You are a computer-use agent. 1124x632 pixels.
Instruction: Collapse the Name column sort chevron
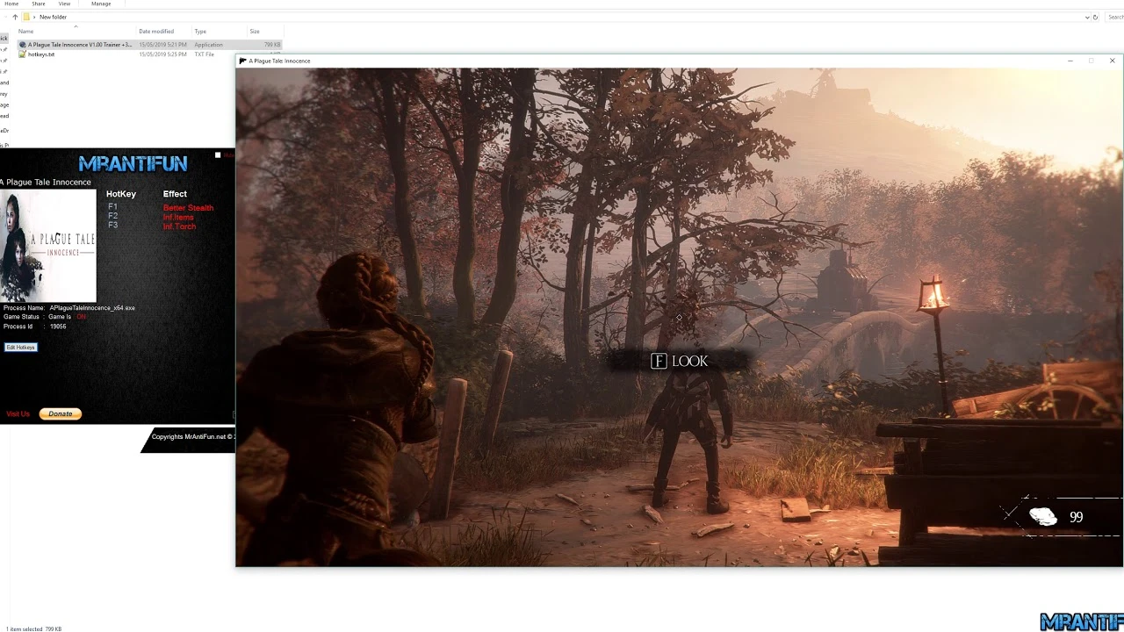tap(75, 27)
